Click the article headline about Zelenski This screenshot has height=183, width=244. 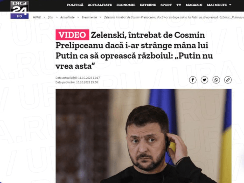point(134,50)
